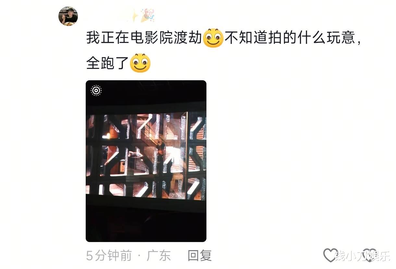The width and height of the screenshot is (396, 269).
Task: Tap the person shown on the movie screen
Action: tap(161, 159)
